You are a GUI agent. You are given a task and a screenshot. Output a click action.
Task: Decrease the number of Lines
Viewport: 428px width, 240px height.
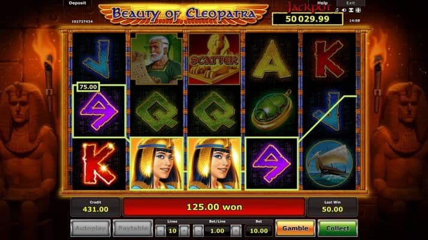161,231
